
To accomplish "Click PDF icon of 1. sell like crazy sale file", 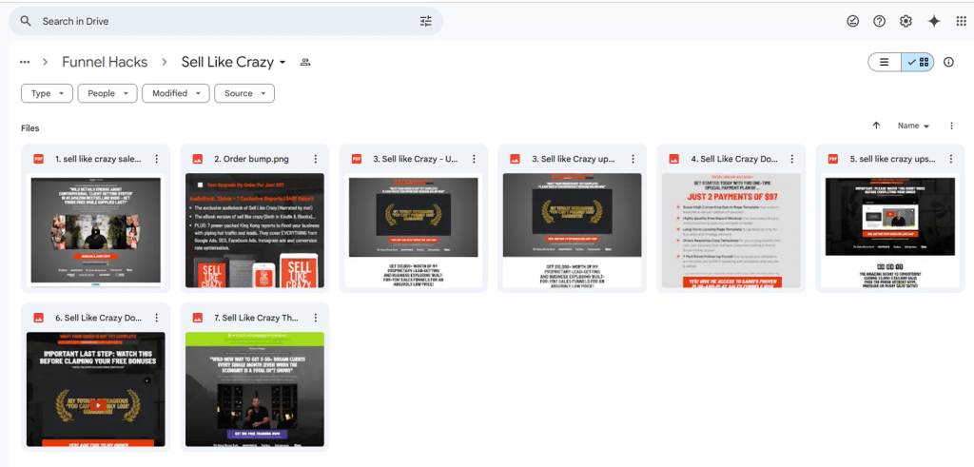I will pyautogui.click(x=38, y=159).
